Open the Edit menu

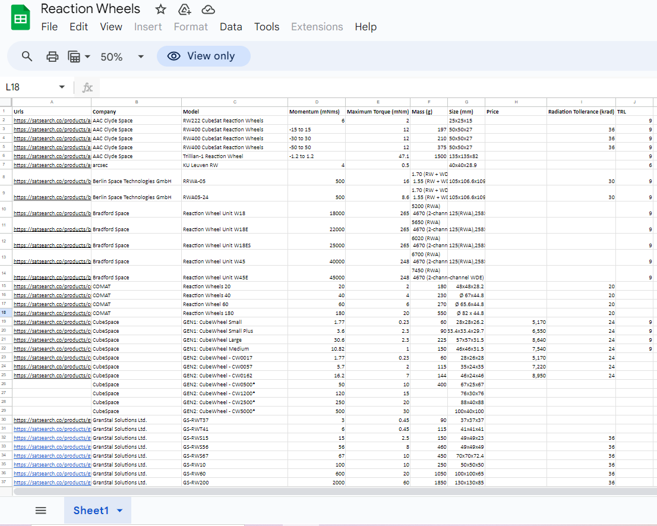pos(79,27)
